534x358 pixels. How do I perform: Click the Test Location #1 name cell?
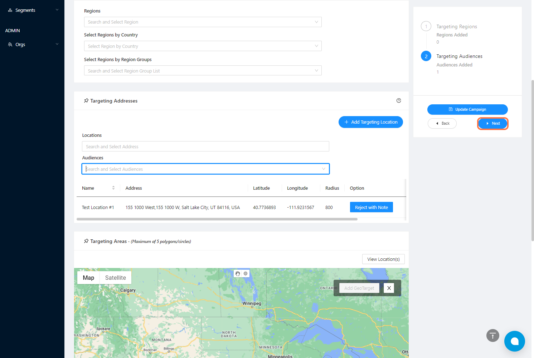coord(98,208)
